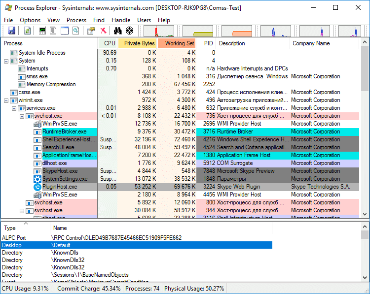This screenshot has width=370, height=294.
Task: Toggle the Show Lower Pane toolbar icon
Action: (x=65, y=31)
